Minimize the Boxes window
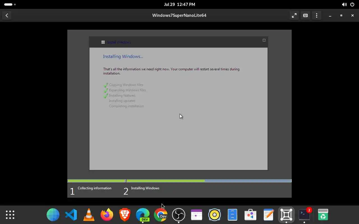This screenshot has height=224, width=359. 330,15
